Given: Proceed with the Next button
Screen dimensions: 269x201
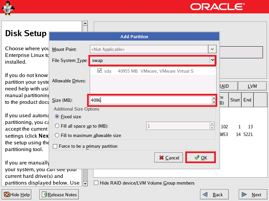Looking at the screenshot, I should point(254,195).
